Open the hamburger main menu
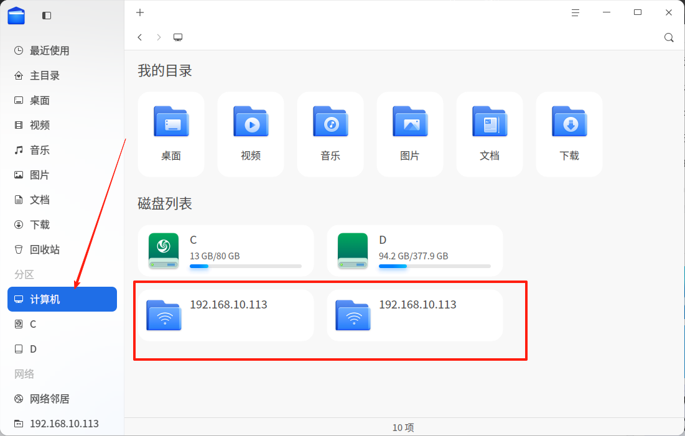Image resolution: width=685 pixels, height=436 pixels. coord(575,12)
